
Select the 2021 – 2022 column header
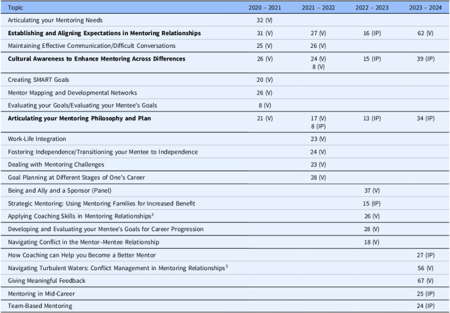point(309,7)
